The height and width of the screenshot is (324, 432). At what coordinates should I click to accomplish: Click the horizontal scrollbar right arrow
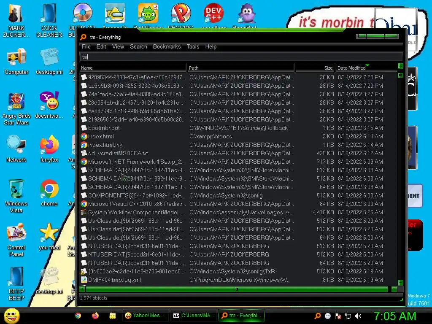[x=394, y=289]
